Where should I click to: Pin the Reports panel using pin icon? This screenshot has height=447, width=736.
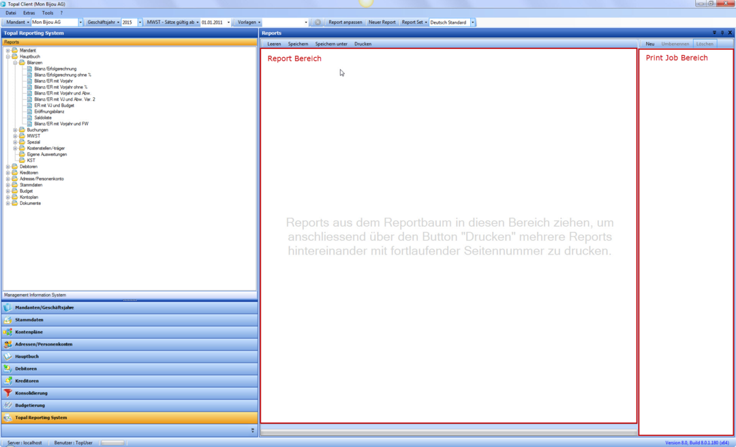(722, 33)
